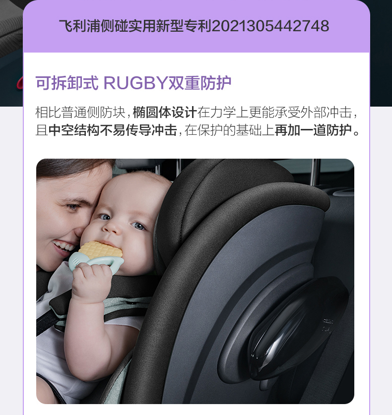Click the bold phrase 再加一道防护

pyautogui.click(x=313, y=130)
